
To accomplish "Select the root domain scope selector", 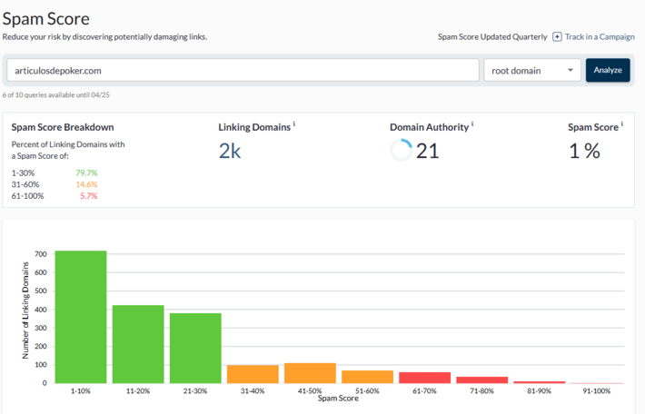I will click(532, 70).
